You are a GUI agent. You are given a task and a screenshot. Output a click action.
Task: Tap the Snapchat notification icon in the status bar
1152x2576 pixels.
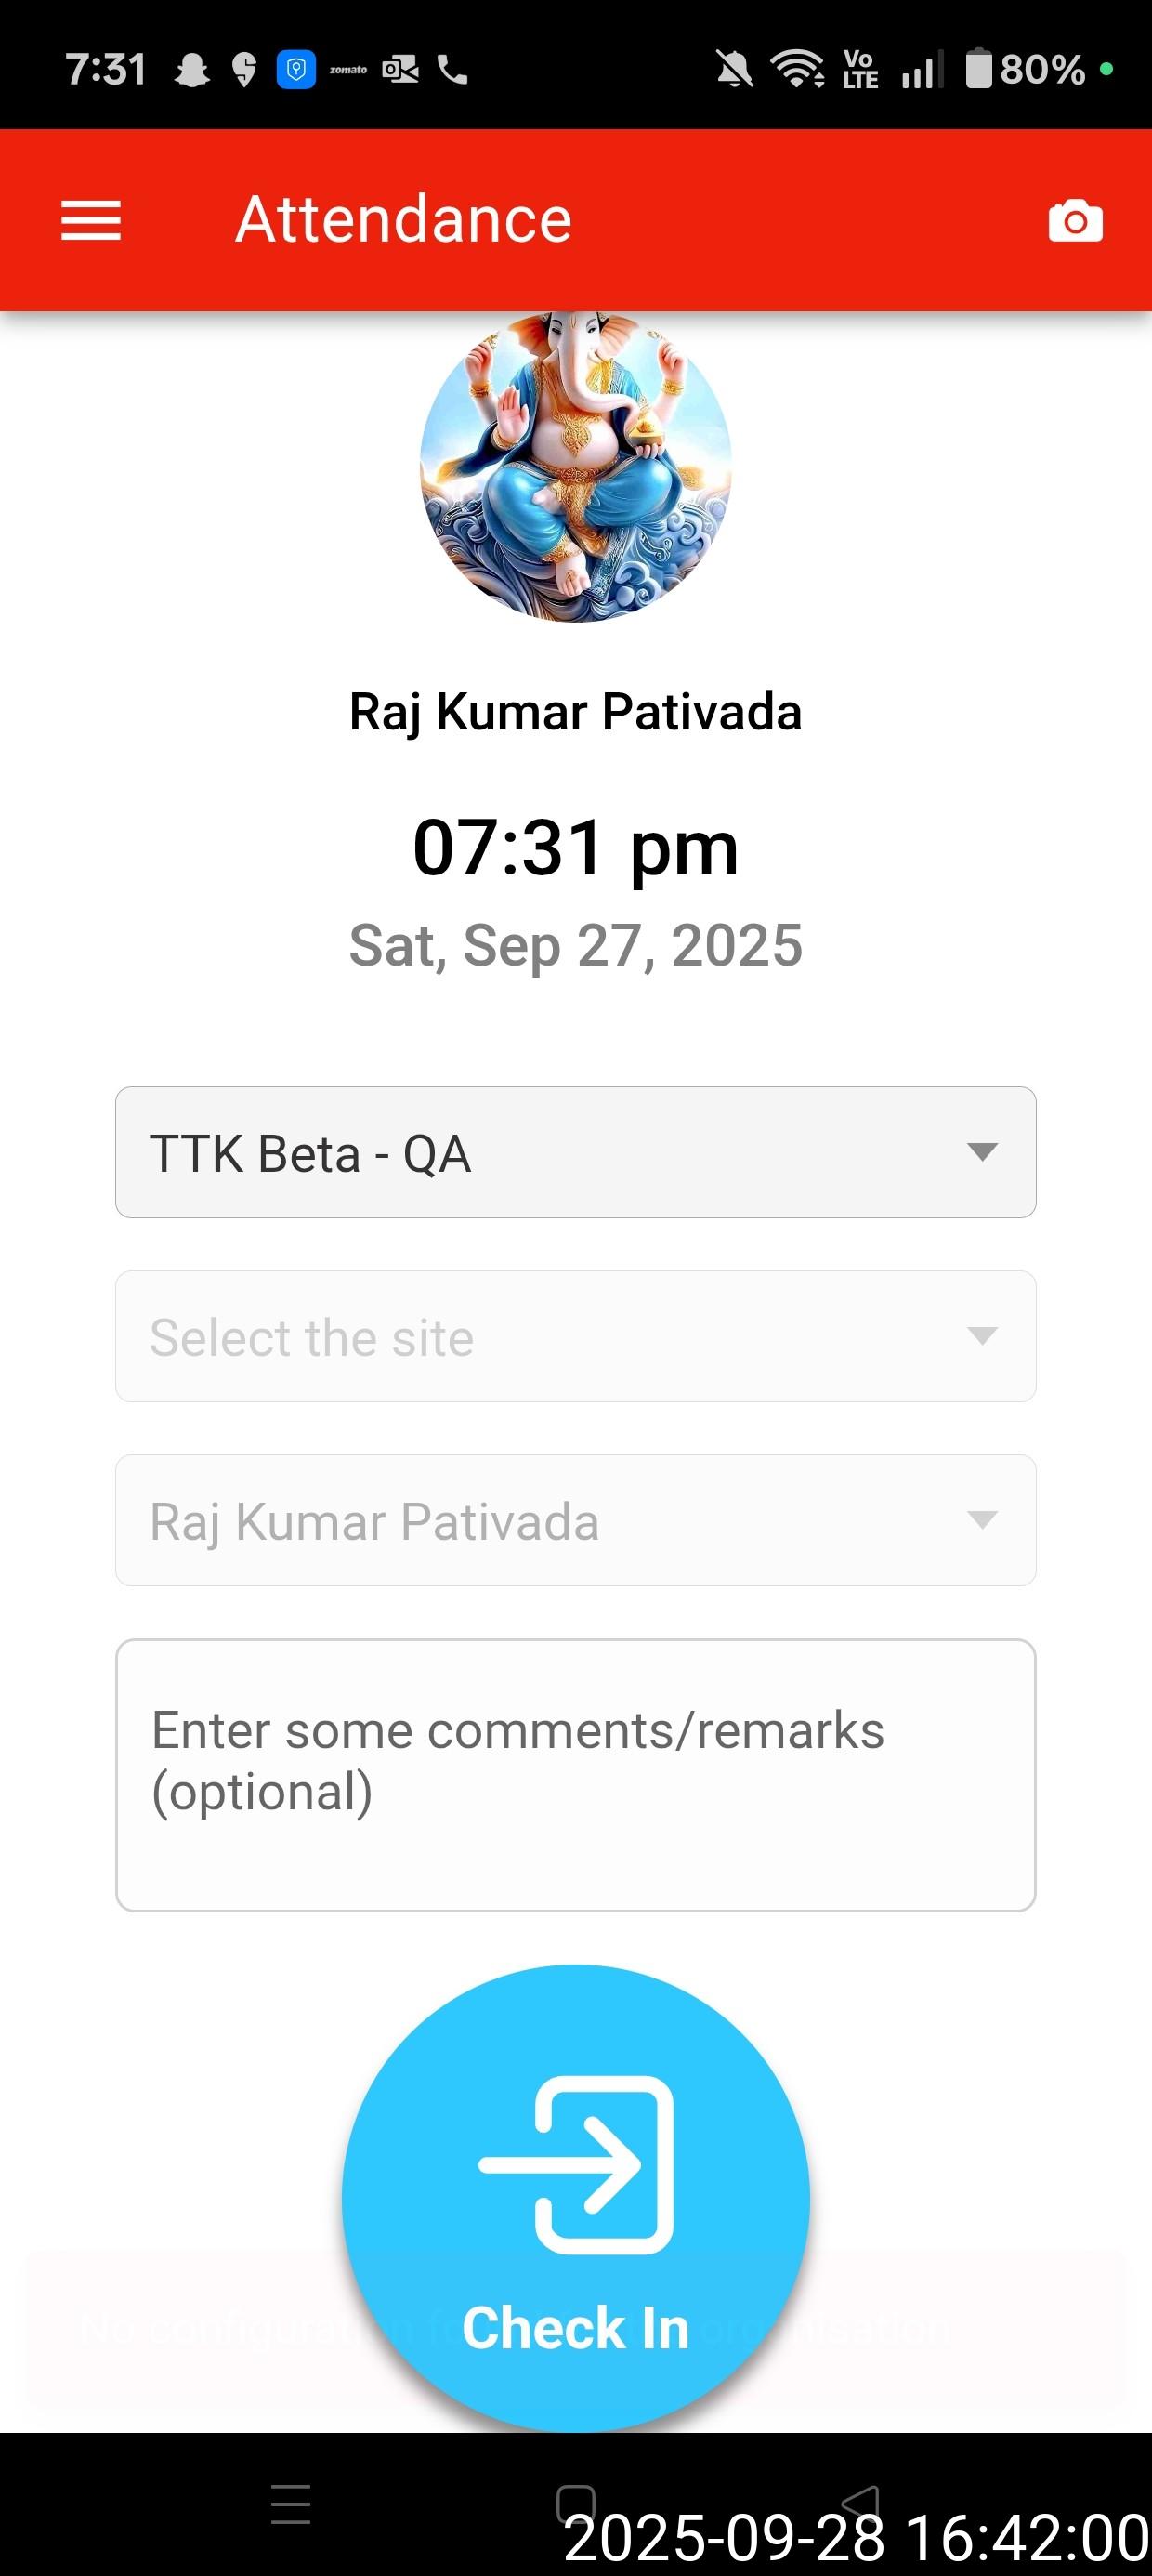coord(192,70)
